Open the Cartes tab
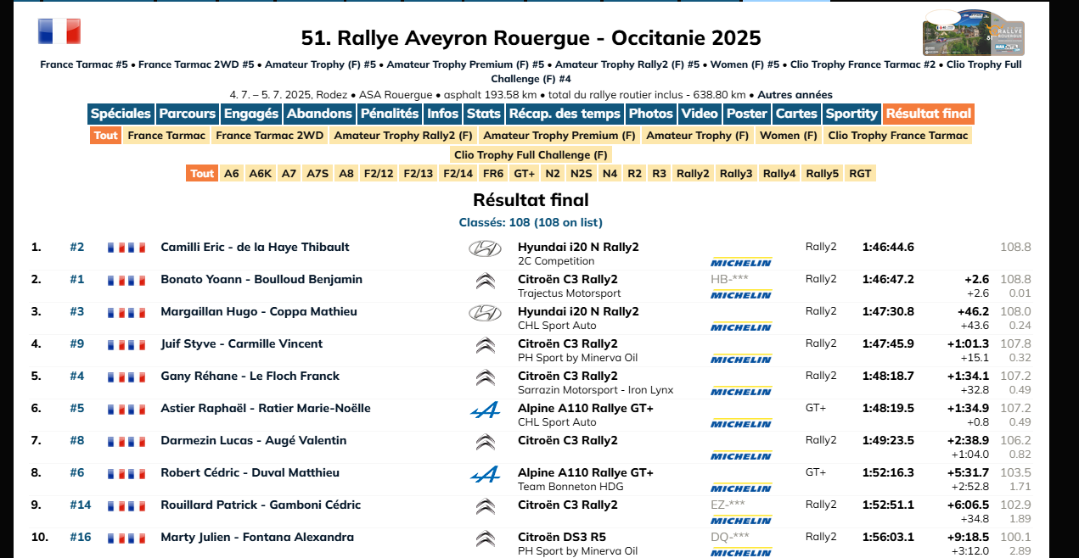The height and width of the screenshot is (558, 1079). pos(797,114)
